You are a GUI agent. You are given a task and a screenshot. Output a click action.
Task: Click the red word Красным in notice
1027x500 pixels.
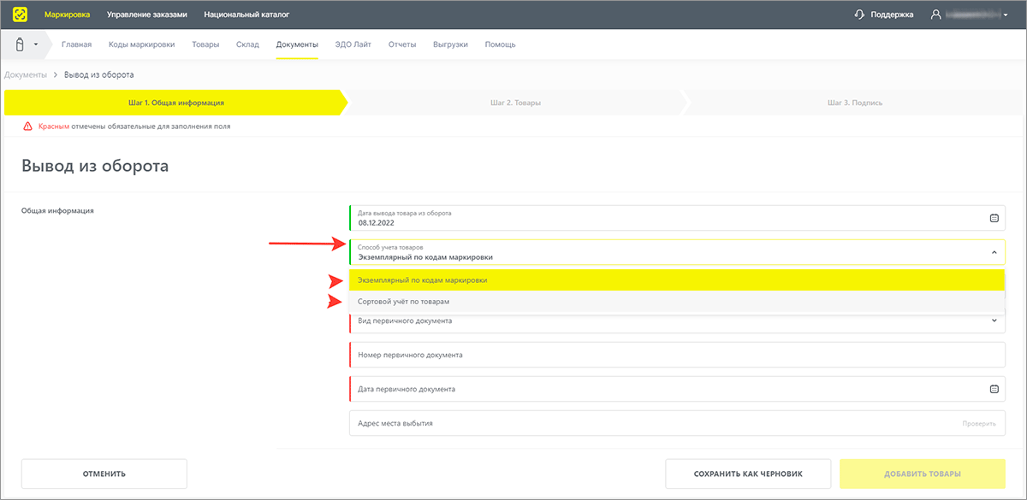53,126
